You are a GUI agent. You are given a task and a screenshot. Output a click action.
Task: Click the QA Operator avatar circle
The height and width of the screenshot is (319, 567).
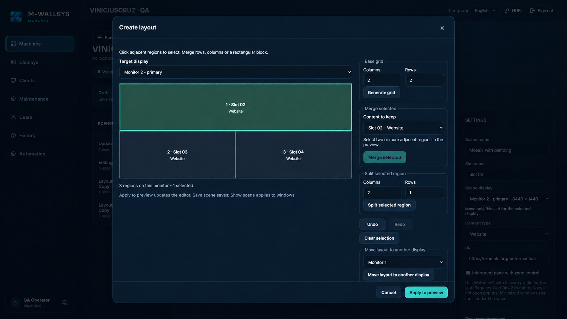(x=15, y=303)
